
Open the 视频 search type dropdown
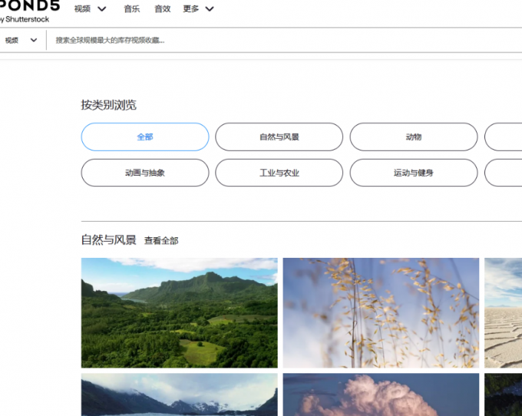click(21, 40)
